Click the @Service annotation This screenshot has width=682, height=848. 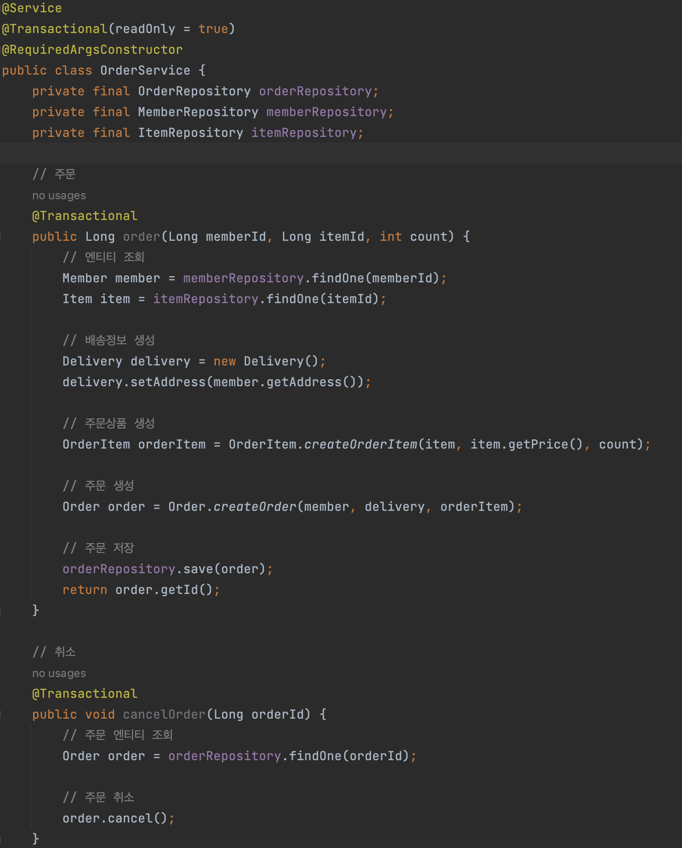coord(32,8)
